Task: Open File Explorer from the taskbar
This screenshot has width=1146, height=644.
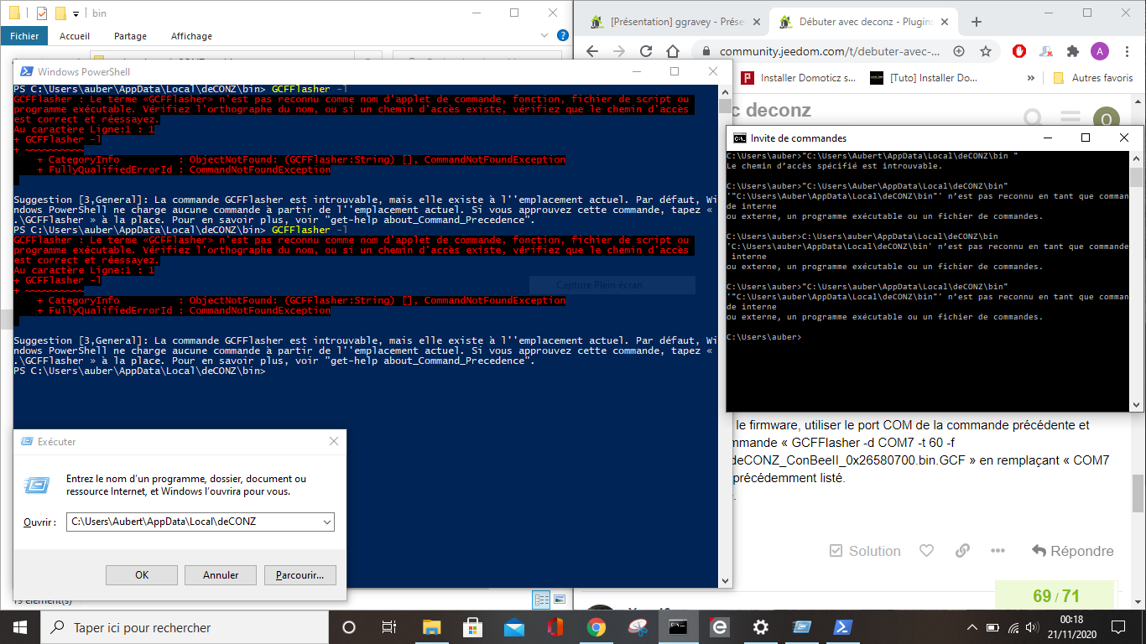Action: point(431,627)
